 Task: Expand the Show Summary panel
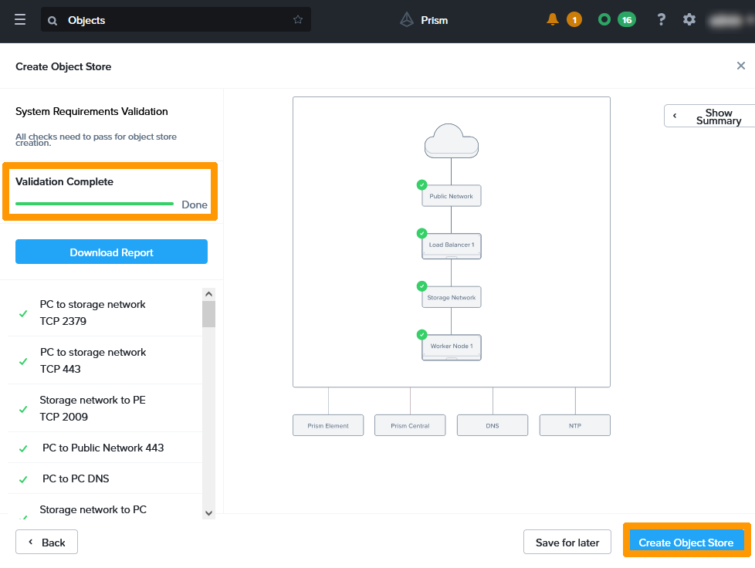(709, 116)
